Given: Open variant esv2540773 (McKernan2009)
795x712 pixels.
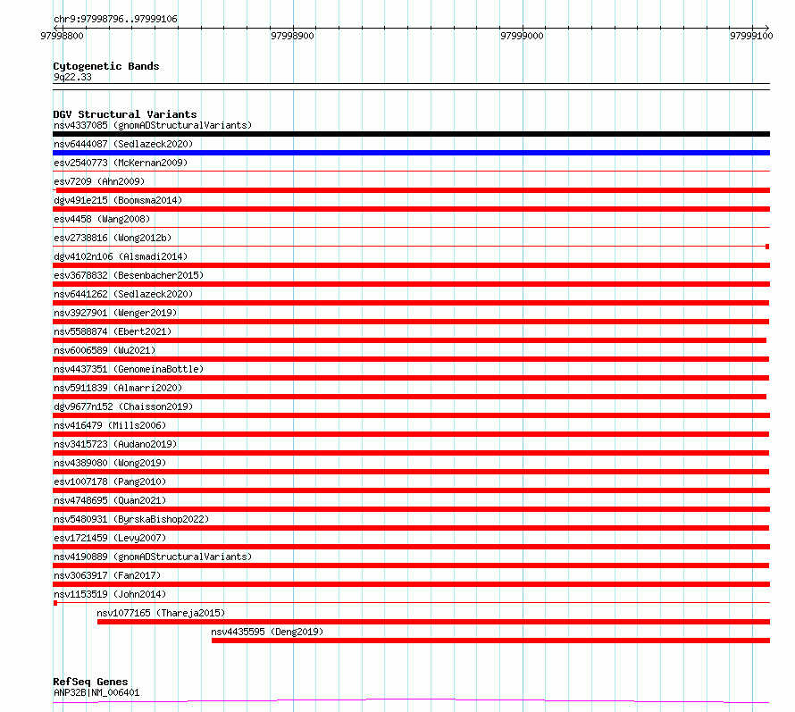Looking at the screenshot, I should [x=121, y=163].
